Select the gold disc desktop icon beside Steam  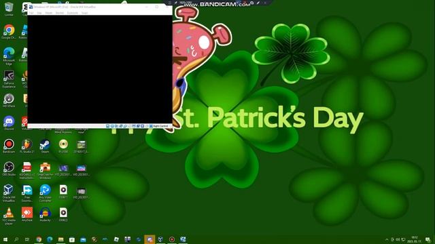pyautogui.click(x=63, y=146)
